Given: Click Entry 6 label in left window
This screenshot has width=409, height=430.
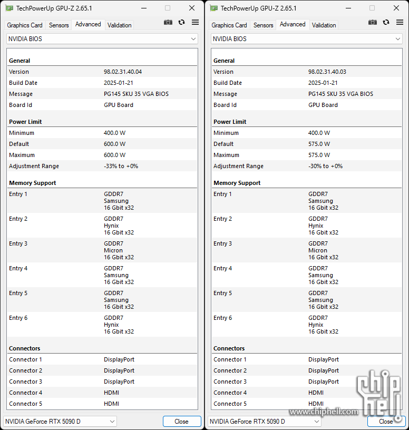Looking at the screenshot, I should click(x=18, y=318).
